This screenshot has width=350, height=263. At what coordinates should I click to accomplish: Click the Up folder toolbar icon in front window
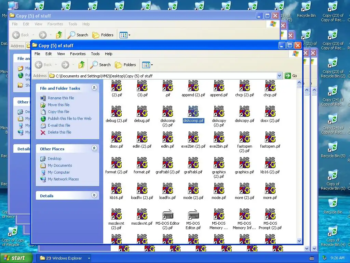[x=81, y=65]
